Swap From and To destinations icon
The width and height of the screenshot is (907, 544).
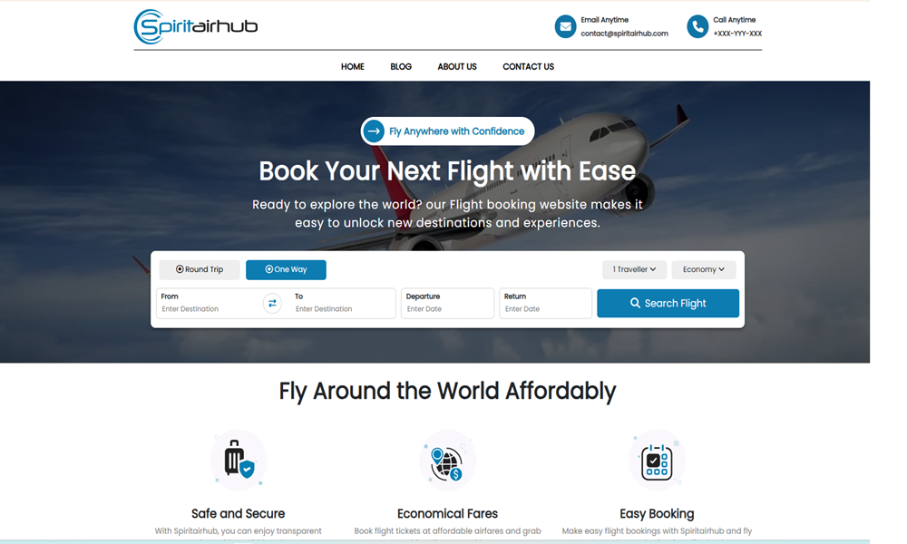(272, 304)
